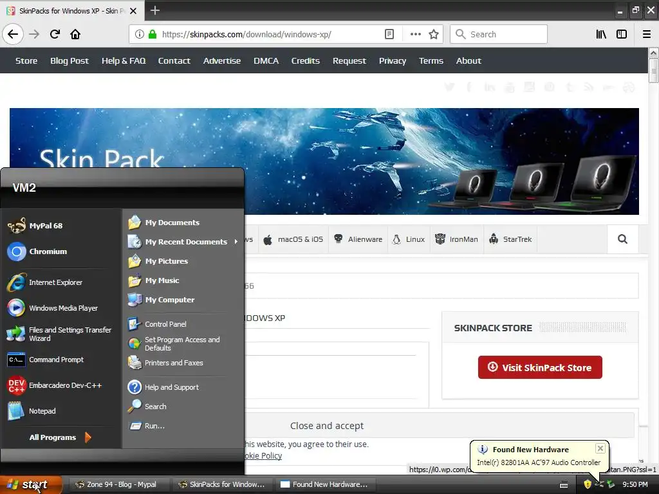Switch to Found New Hardware taskbar item
Image resolution: width=659 pixels, height=494 pixels.
[x=326, y=484]
